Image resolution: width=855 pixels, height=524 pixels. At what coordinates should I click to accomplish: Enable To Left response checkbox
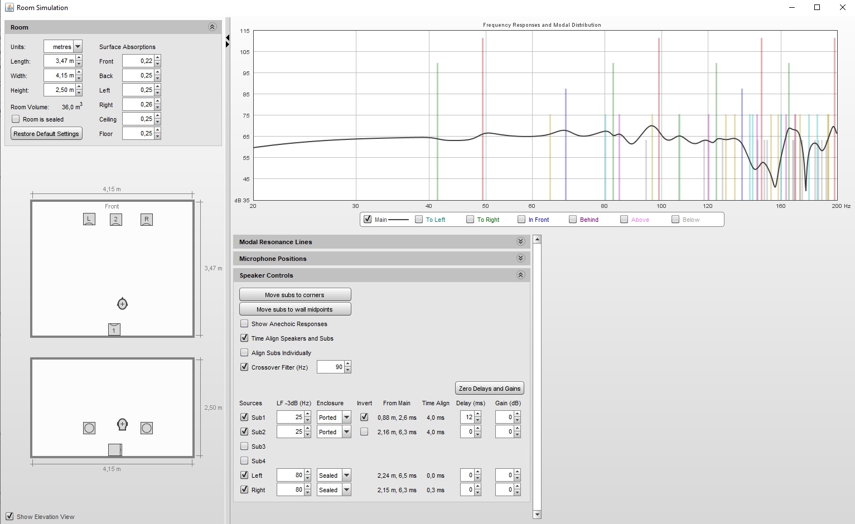(x=419, y=219)
